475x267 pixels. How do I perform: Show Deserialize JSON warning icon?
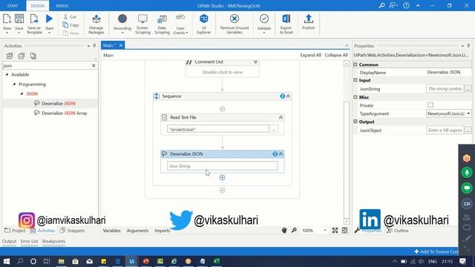pyautogui.click(x=275, y=154)
